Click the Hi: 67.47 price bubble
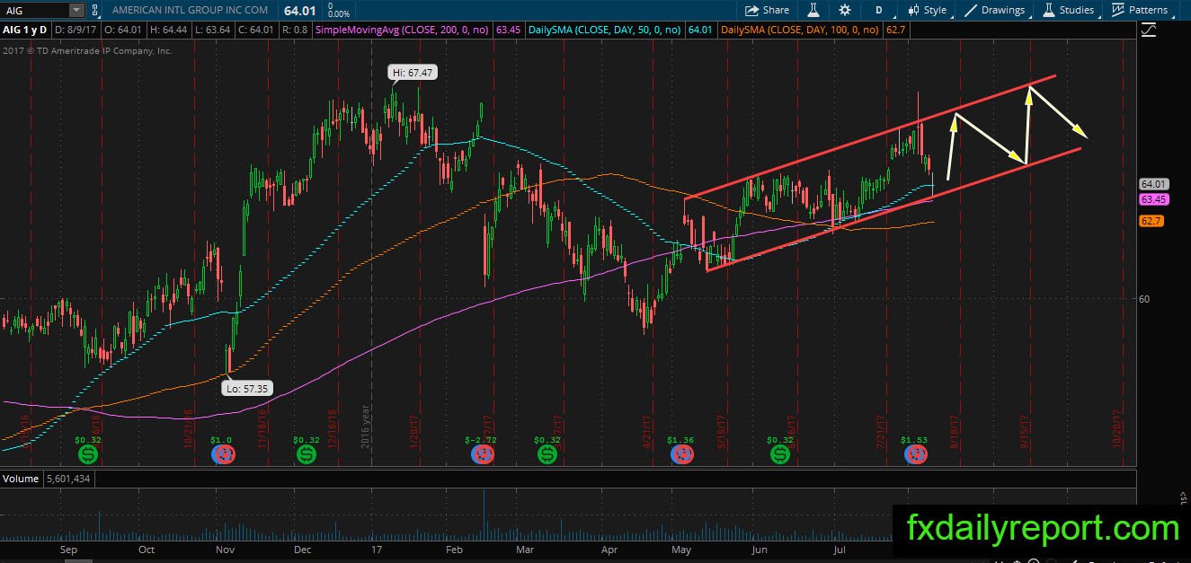The image size is (1191, 563). coord(413,74)
